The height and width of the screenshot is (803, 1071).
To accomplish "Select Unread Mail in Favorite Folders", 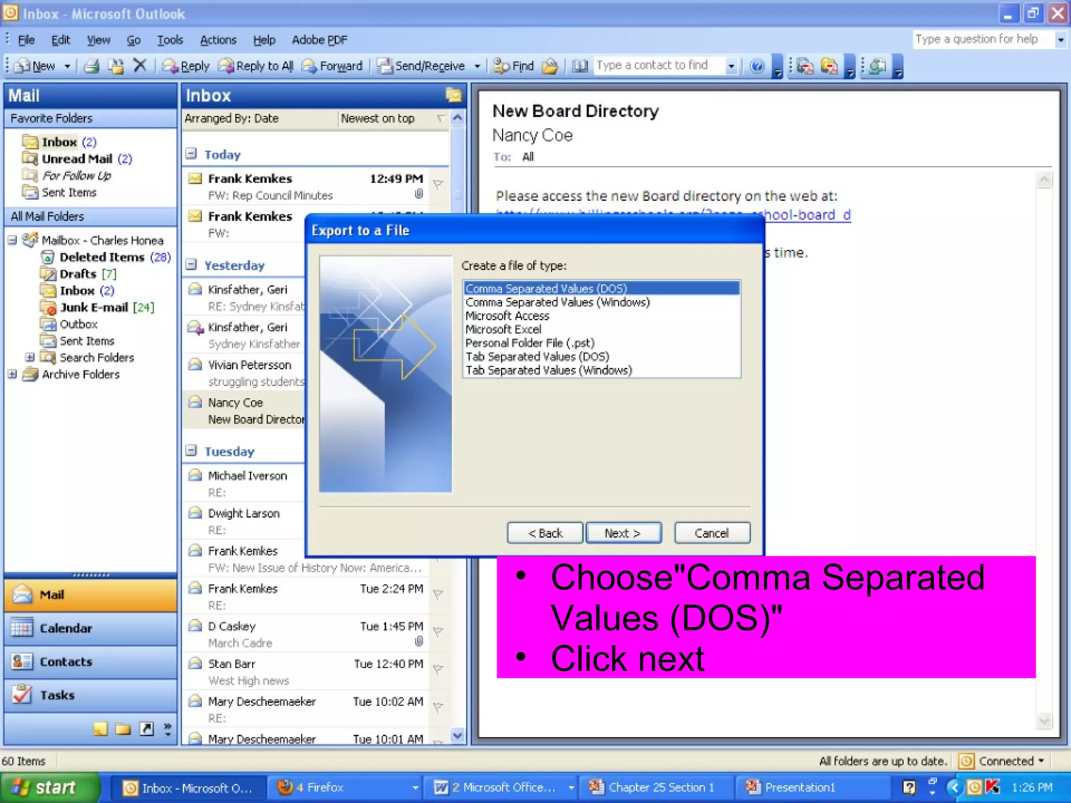I will (x=77, y=159).
